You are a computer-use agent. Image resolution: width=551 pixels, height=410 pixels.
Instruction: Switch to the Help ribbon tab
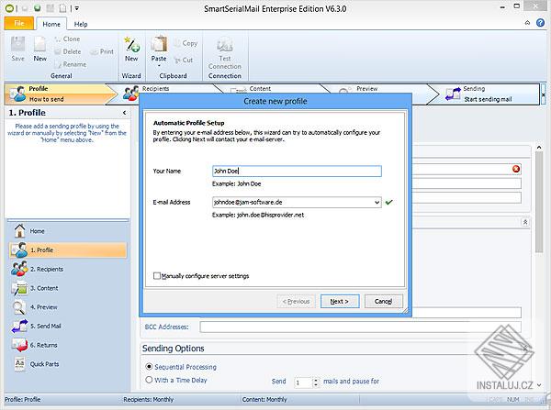point(81,24)
